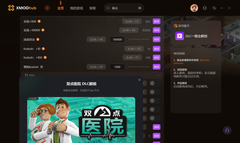Image resolution: width=240 pixels, height=143 pixels.
Task: Collapse the 单位 section chevron
Action: pyautogui.click(x=159, y=75)
